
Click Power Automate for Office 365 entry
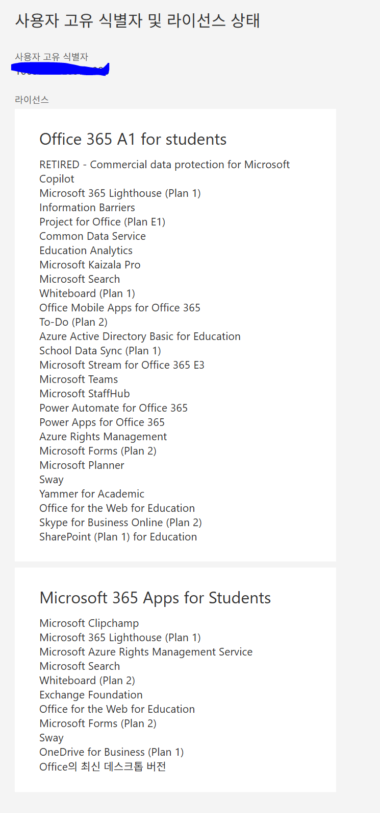coord(114,408)
